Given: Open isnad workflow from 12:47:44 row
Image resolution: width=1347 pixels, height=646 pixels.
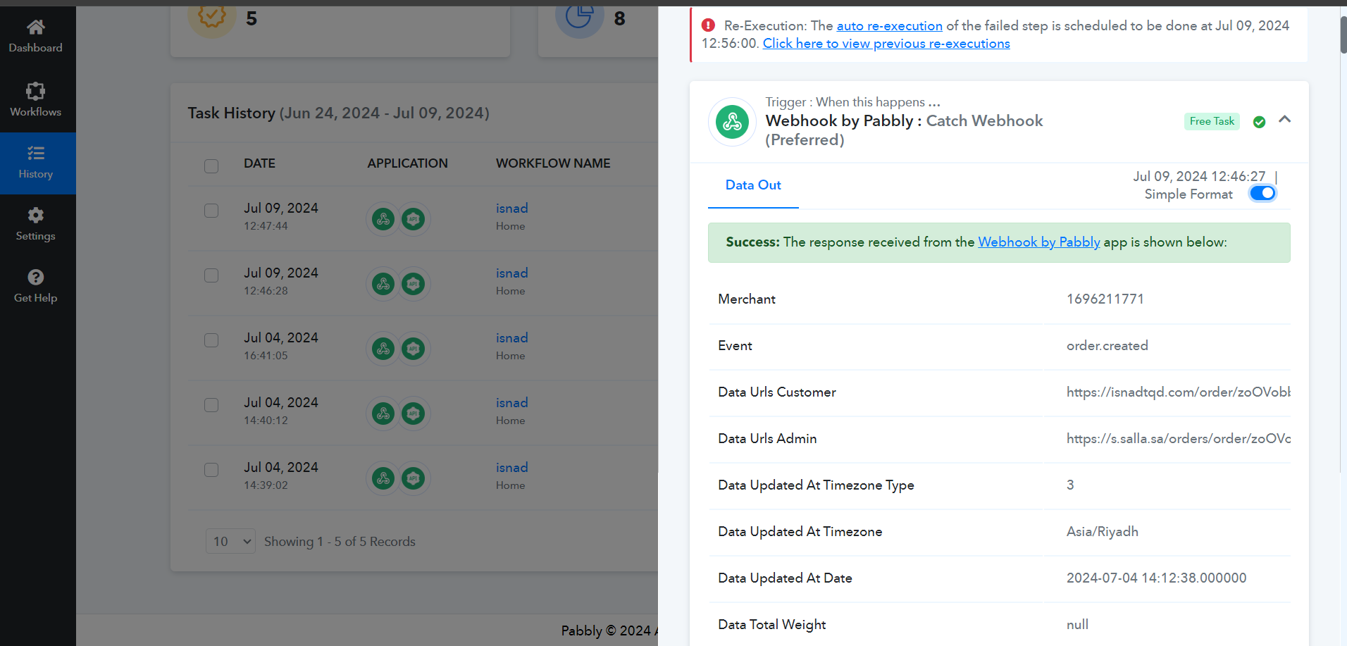Looking at the screenshot, I should tap(512, 208).
